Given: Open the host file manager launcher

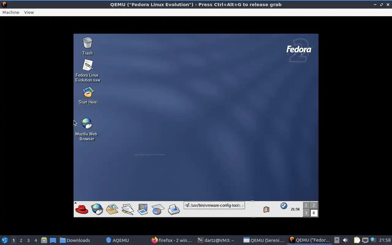Looking at the screenshot, I should click(x=44, y=240).
